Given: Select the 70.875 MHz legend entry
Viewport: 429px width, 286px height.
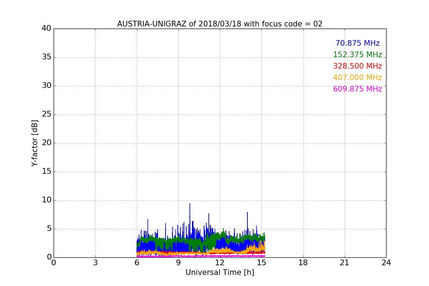Looking at the screenshot, I should pos(357,43).
